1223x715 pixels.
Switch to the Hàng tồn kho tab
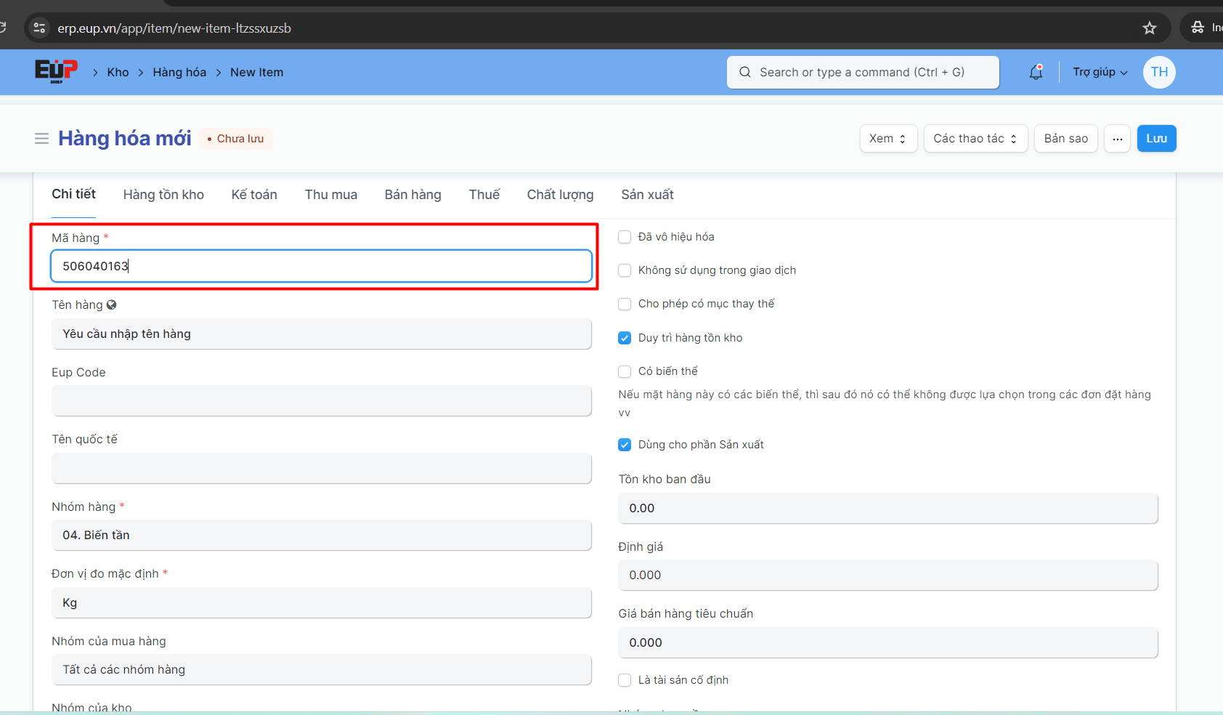tap(163, 195)
